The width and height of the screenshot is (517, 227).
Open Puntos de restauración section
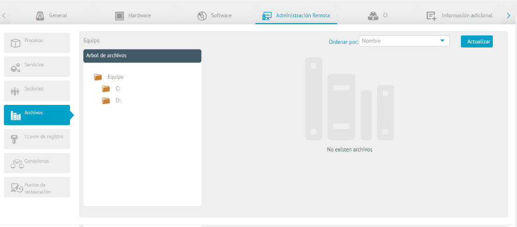(x=37, y=187)
